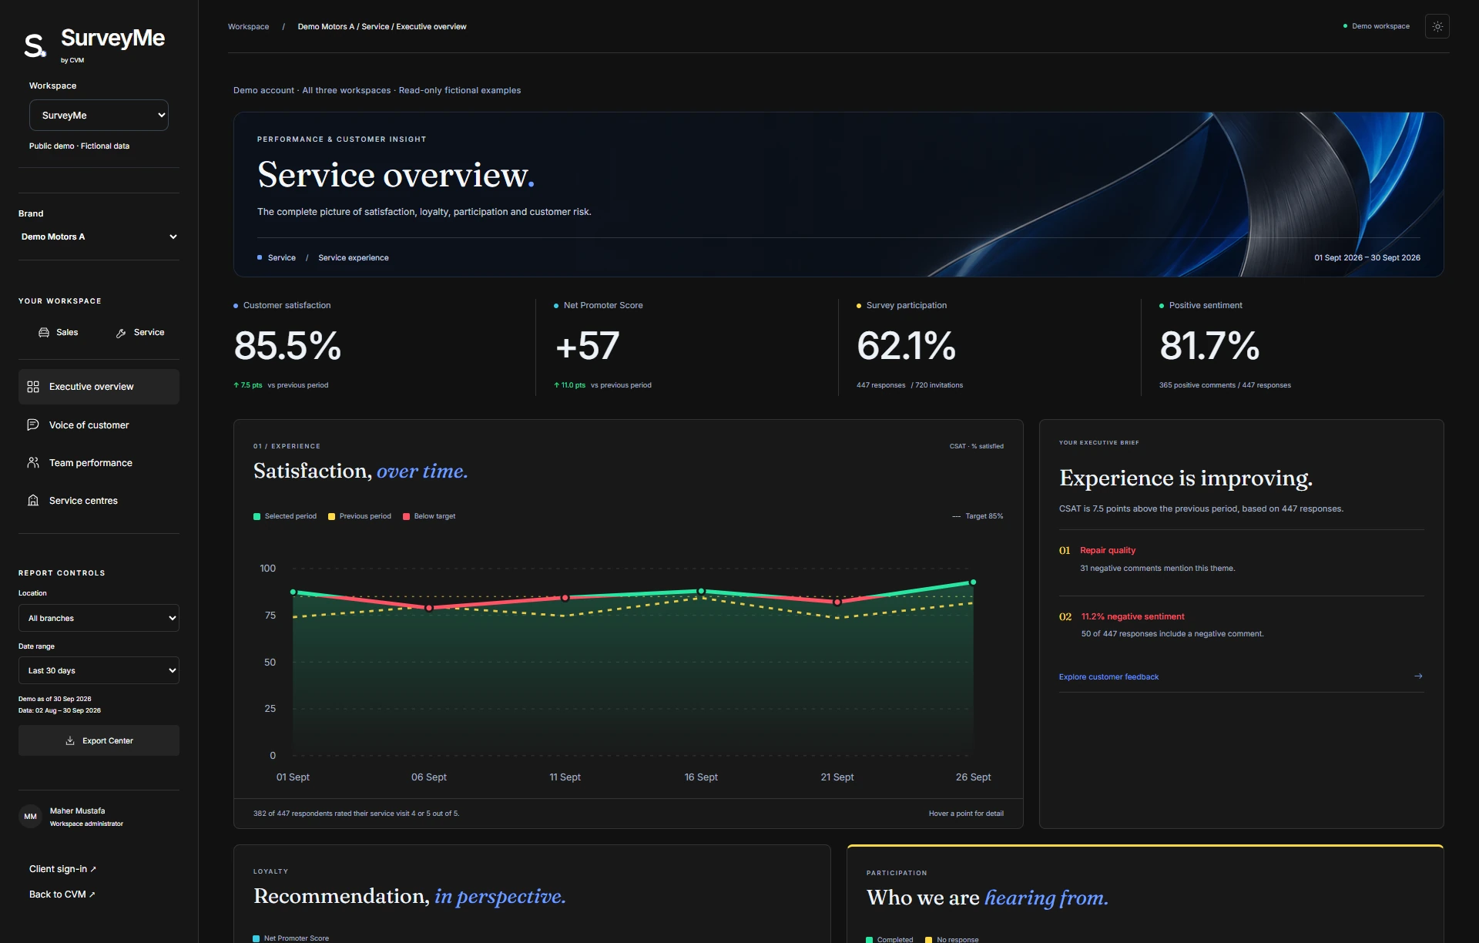Switch to the Service workspace tab
Screen dimensions: 1479x943
140,332
